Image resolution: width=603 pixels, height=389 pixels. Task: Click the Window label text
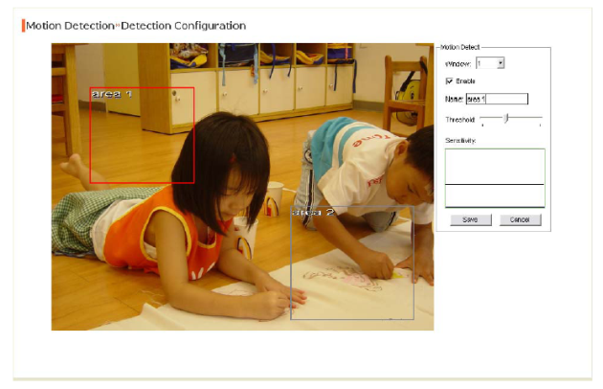coord(459,63)
